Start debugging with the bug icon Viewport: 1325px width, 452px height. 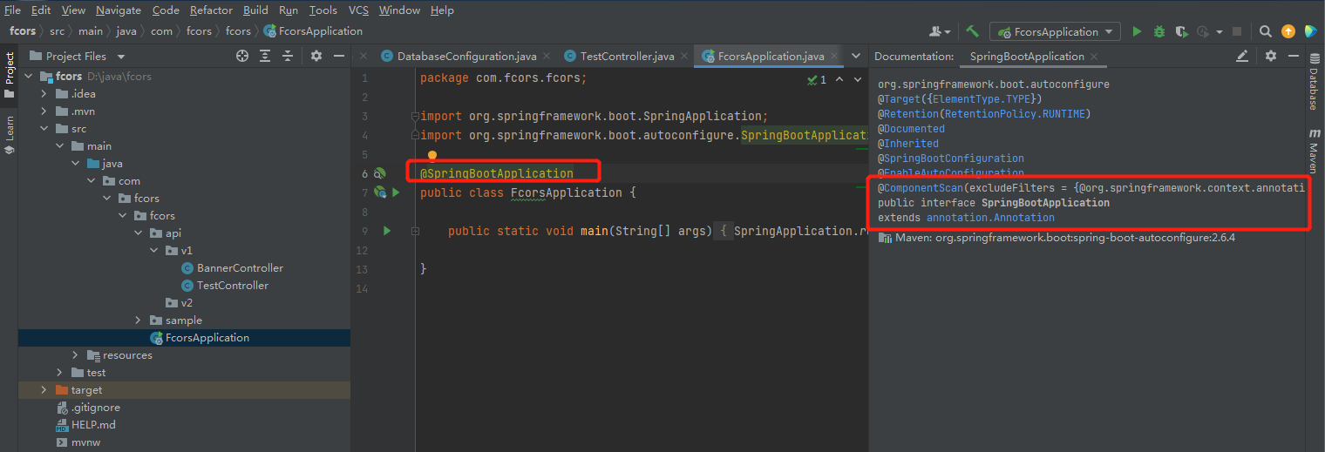click(x=1159, y=31)
